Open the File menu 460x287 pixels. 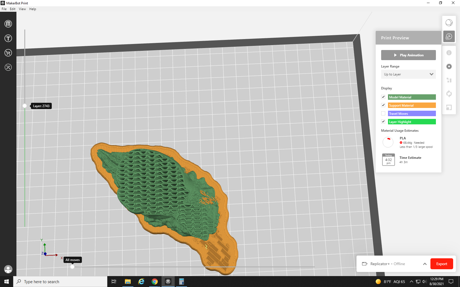click(x=4, y=9)
